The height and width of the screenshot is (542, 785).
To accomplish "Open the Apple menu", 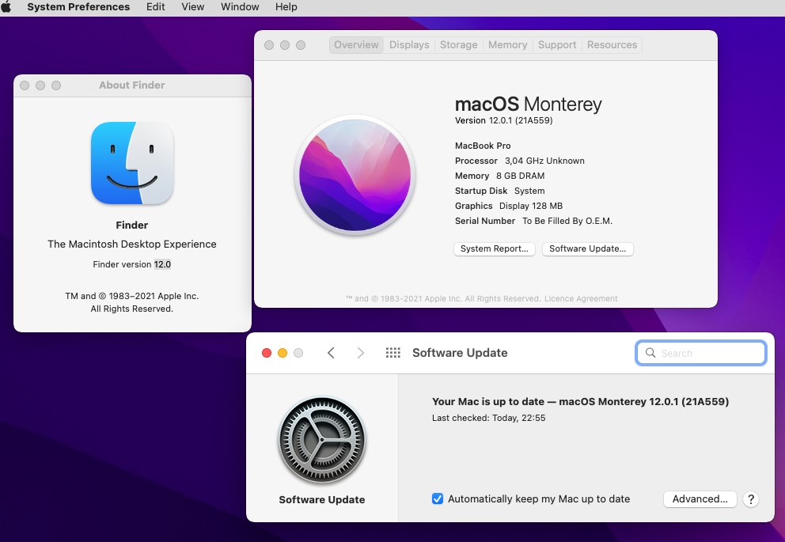I will coord(6,7).
